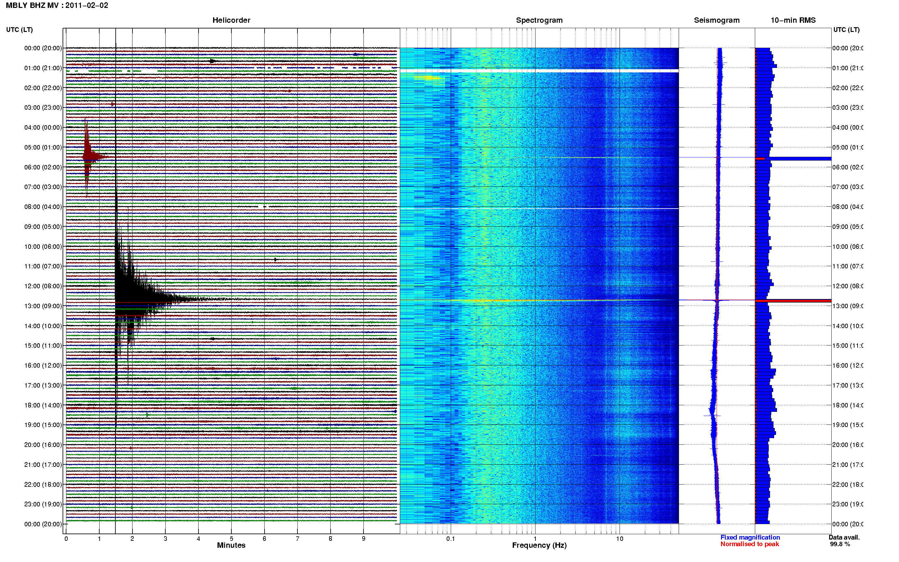This screenshot has height=562, width=899.
Task: Click the 'Helicorder' panel heading
Action: click(x=231, y=20)
